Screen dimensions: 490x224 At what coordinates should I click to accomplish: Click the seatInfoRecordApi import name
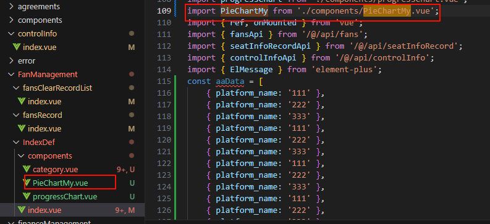coord(270,46)
